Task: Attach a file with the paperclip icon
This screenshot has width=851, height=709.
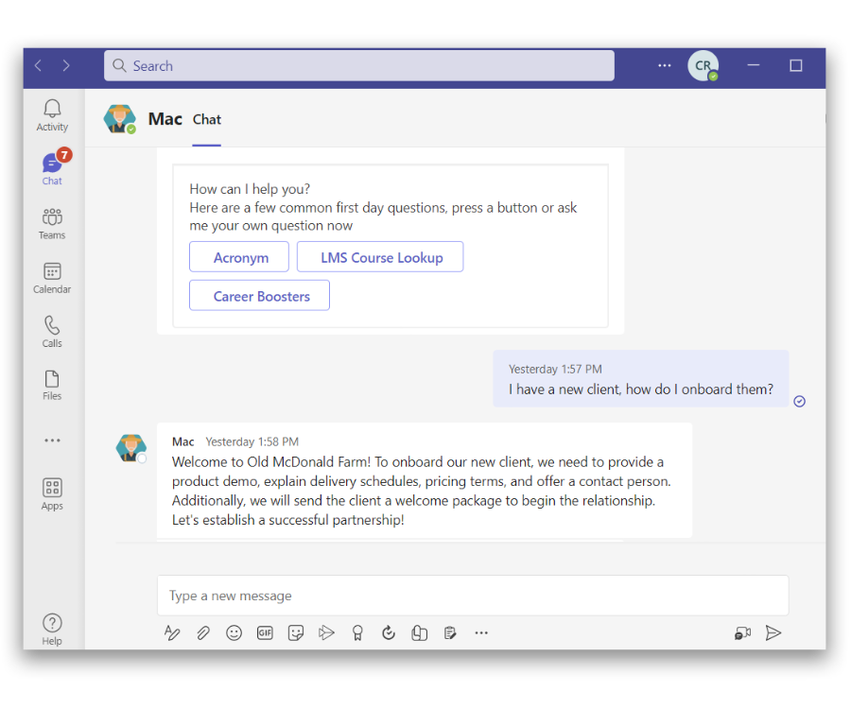Action: click(203, 632)
